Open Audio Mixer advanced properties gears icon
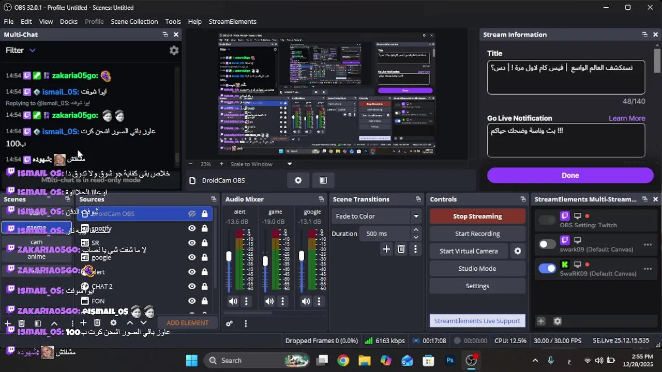 (229, 323)
